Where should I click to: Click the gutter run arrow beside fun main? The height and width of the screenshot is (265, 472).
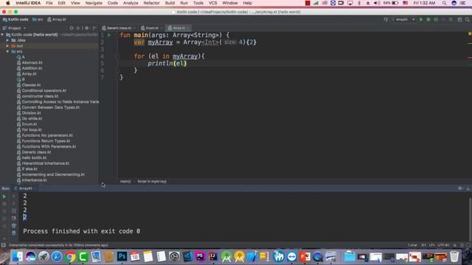pyautogui.click(x=109, y=35)
